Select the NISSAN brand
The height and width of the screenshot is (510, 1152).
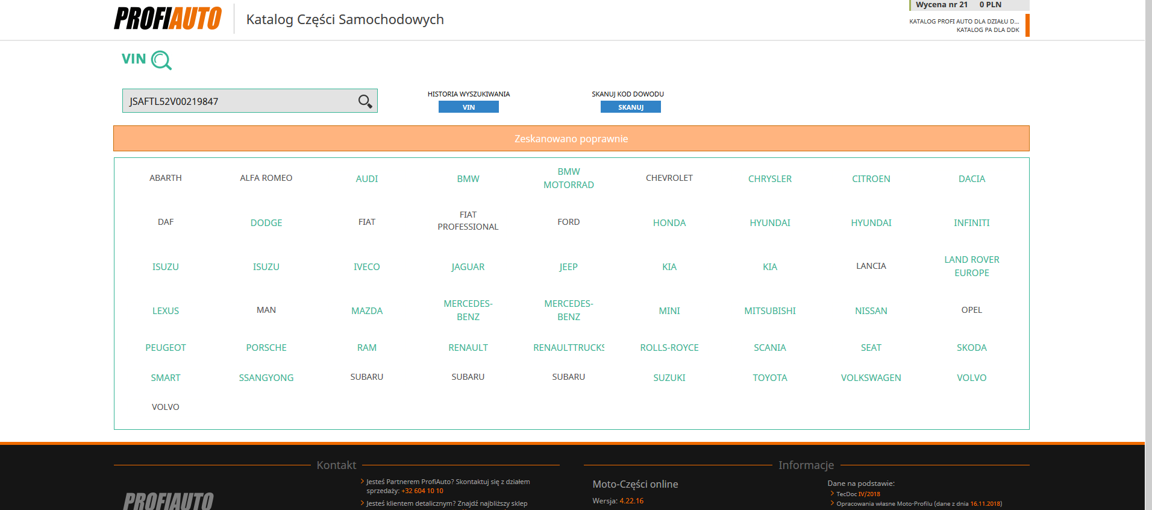[x=871, y=310]
